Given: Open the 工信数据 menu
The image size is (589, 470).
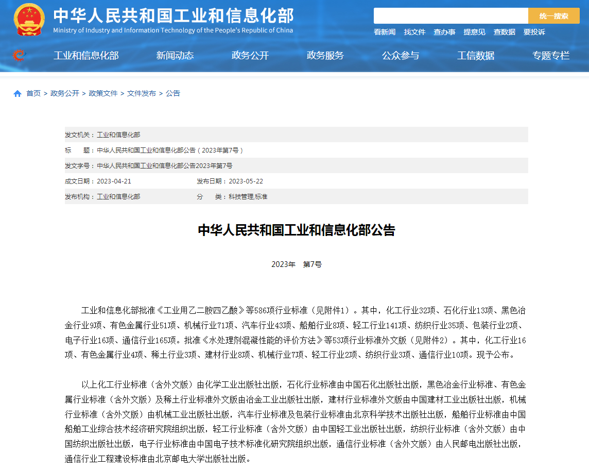Looking at the screenshot, I should coord(476,56).
